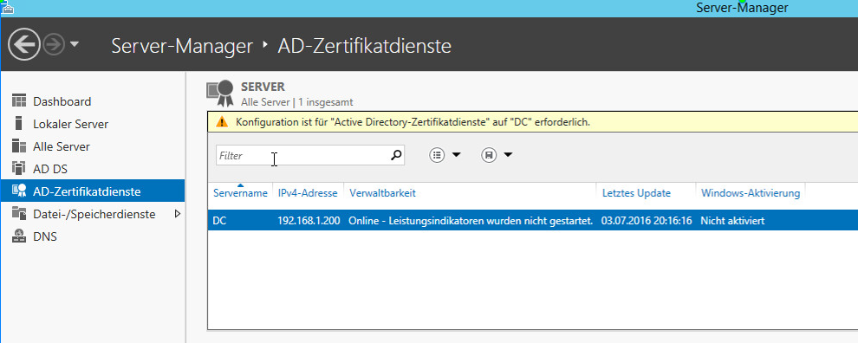This screenshot has width=858, height=343.
Task: Open the AD DS role page
Action: [x=50, y=169]
